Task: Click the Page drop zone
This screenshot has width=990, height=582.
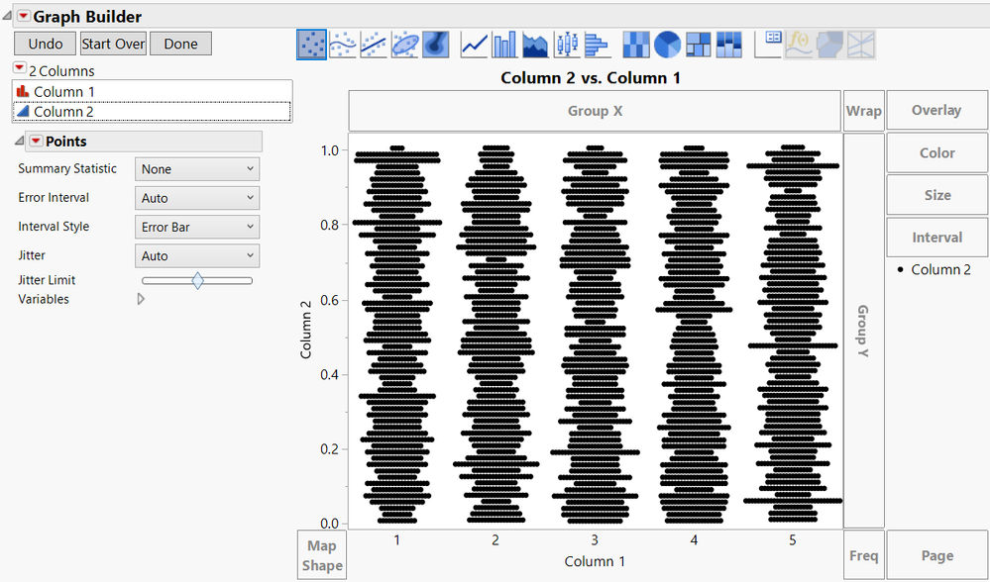Action: point(936,555)
